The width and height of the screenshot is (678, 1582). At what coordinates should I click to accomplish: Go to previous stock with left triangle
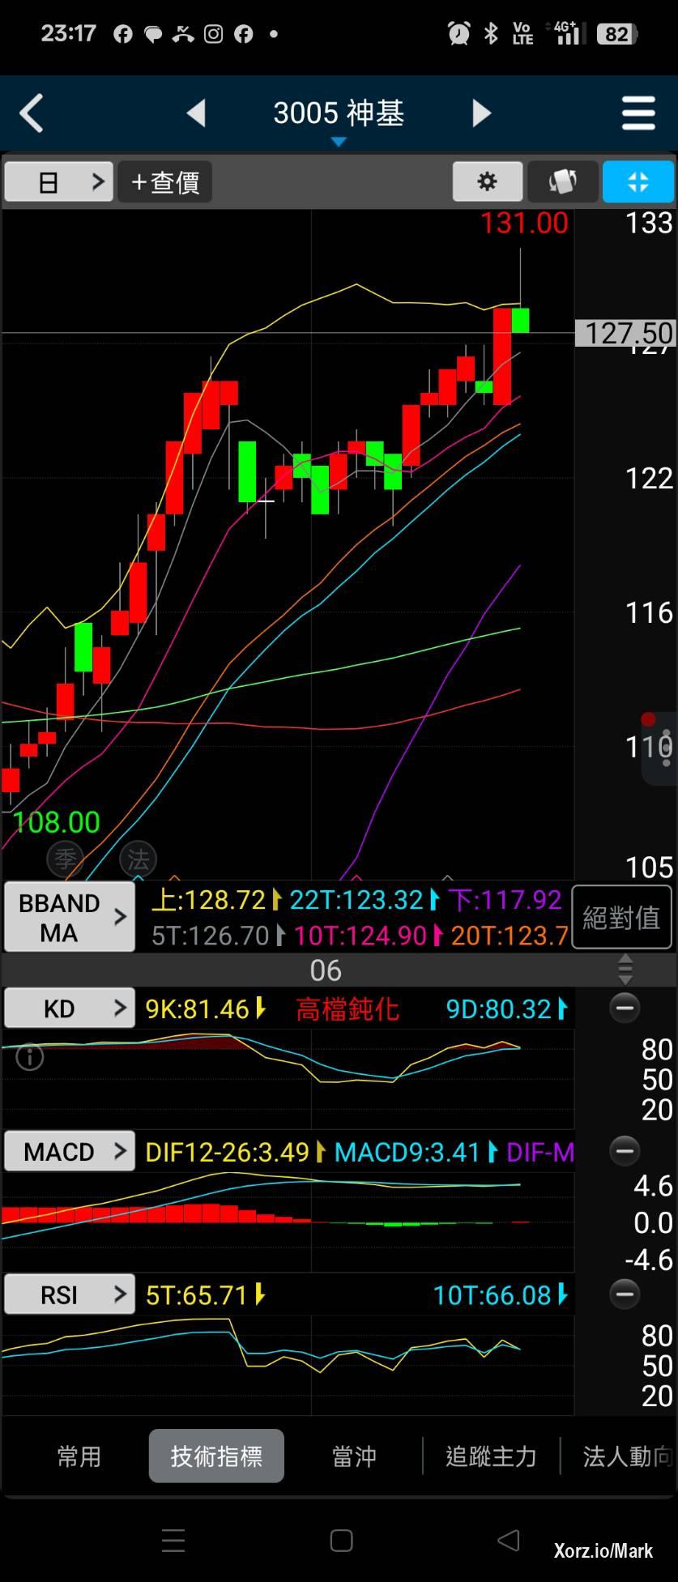(x=196, y=113)
